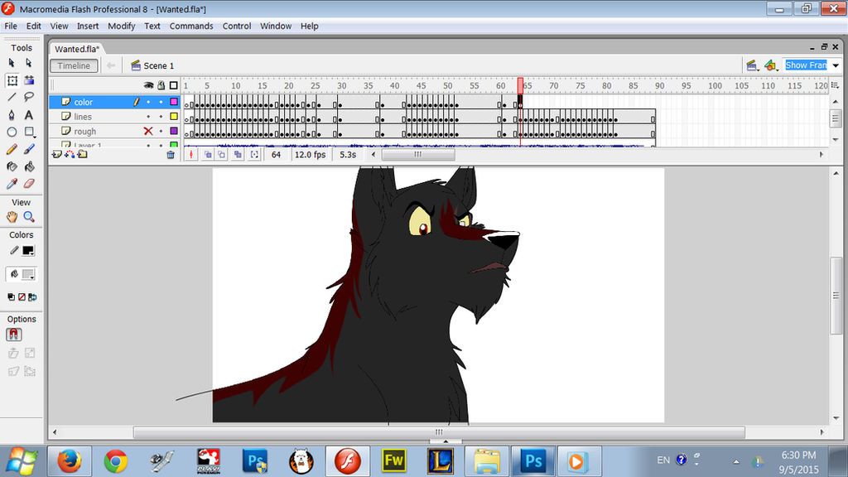Delete a layer using the trash icon
The height and width of the screenshot is (477, 848).
pos(171,154)
